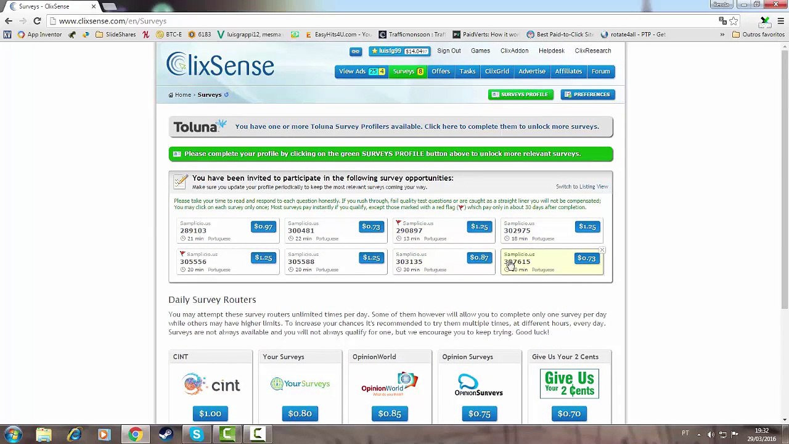Image resolution: width=789 pixels, height=444 pixels.
Task: Click the PREFERENCES button
Action: tap(587, 94)
